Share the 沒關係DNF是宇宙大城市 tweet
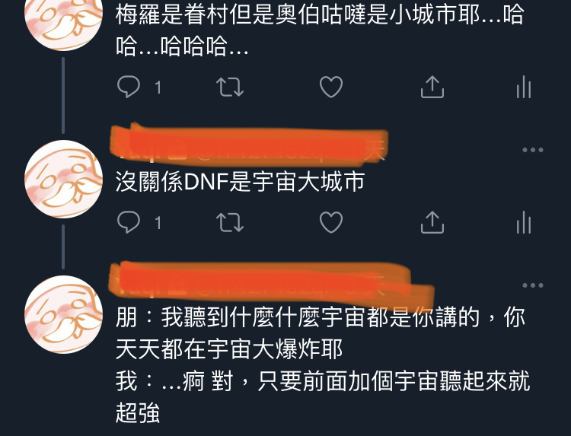Viewport: 571px width, 436px height. click(x=432, y=222)
